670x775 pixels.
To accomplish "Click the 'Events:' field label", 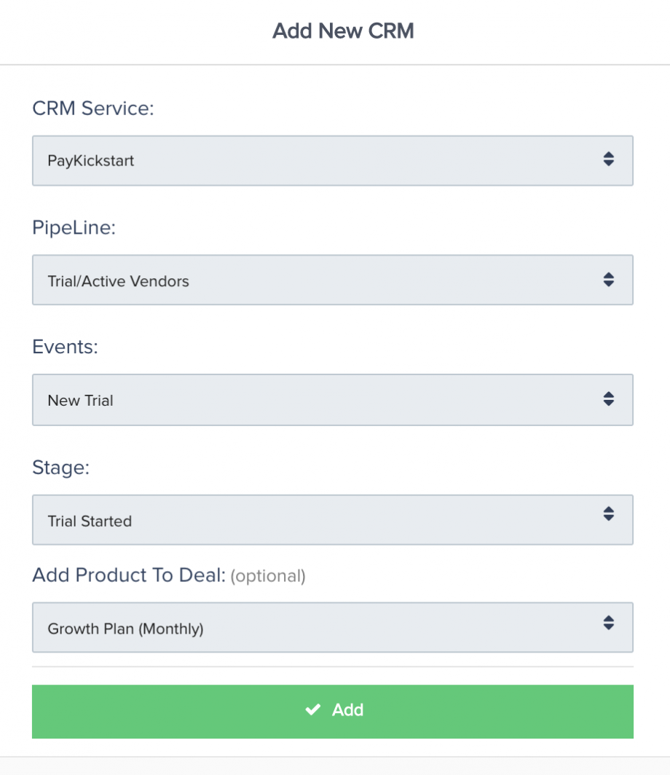I will click(65, 347).
